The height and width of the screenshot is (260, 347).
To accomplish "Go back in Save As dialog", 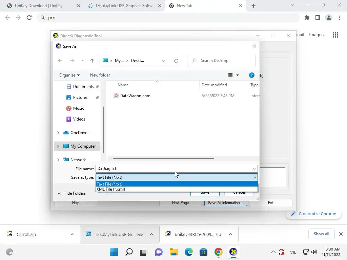I will tap(60, 61).
